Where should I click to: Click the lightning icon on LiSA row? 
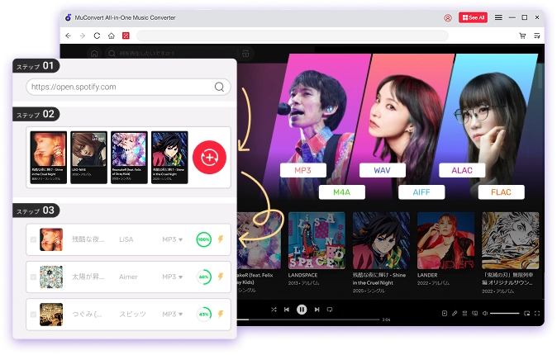click(221, 239)
